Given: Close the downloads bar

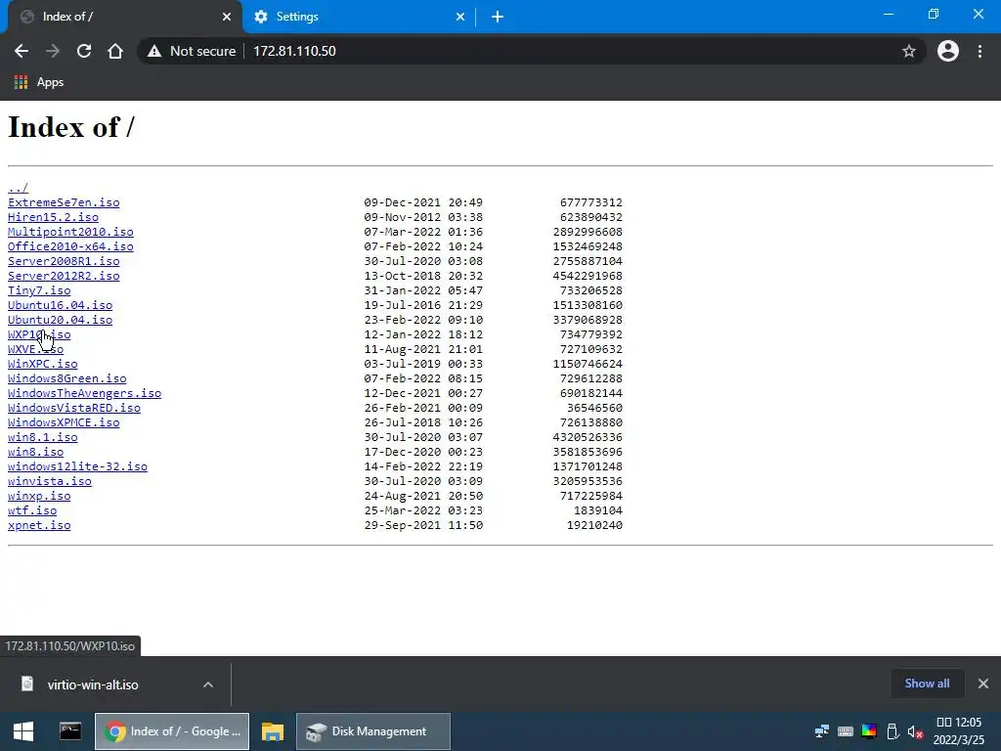Looking at the screenshot, I should [983, 684].
